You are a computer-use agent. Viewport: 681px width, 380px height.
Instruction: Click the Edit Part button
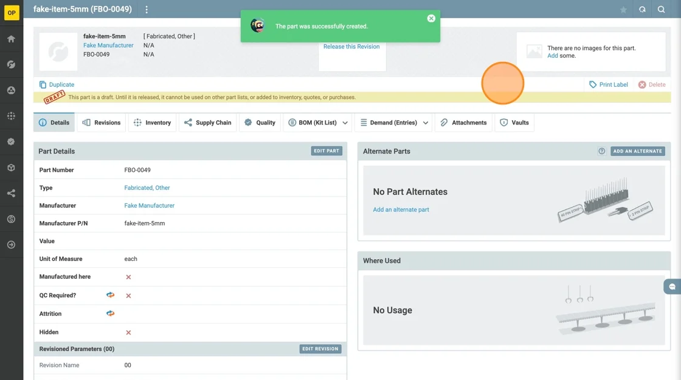327,151
